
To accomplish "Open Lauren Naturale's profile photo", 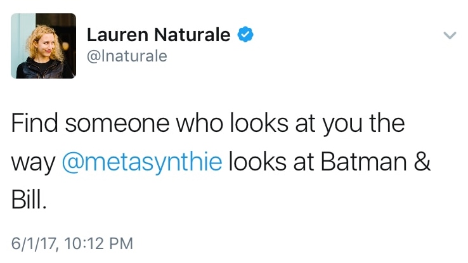I will (43, 46).
